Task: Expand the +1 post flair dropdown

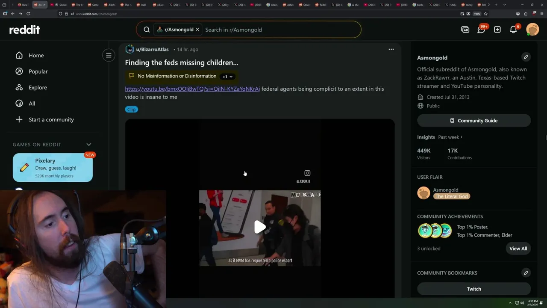Action: (x=227, y=77)
